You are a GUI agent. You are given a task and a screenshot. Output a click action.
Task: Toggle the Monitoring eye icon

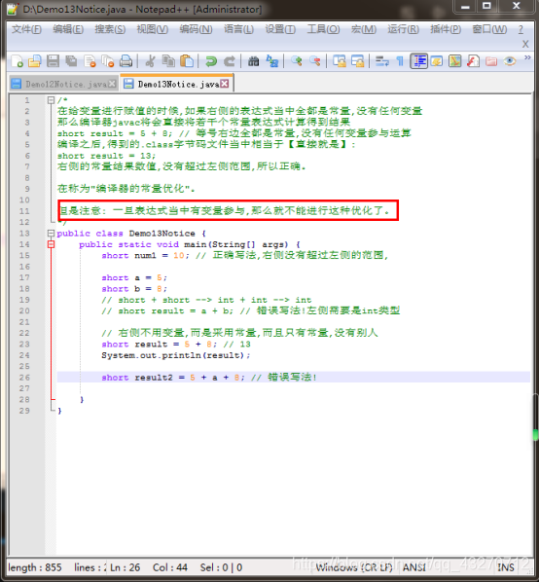click(x=509, y=61)
